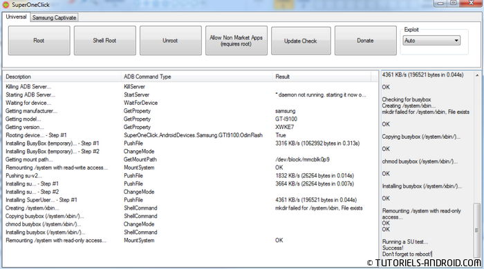Click the SuperOneClick app icon in title bar

tap(6, 5)
